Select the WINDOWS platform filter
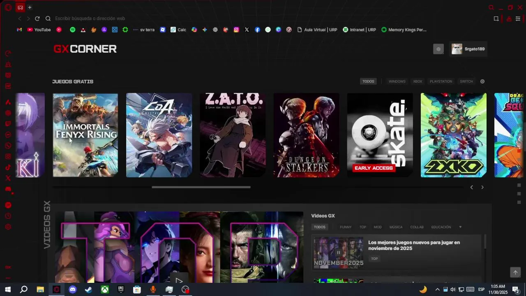This screenshot has height=296, width=526. [397, 81]
